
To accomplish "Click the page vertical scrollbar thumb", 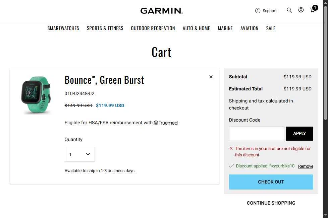I will pos(325,63).
